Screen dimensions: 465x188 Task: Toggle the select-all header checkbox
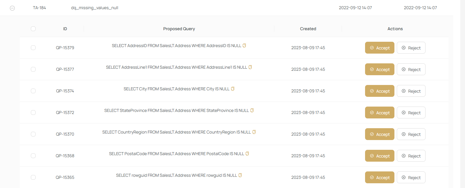click(x=33, y=29)
